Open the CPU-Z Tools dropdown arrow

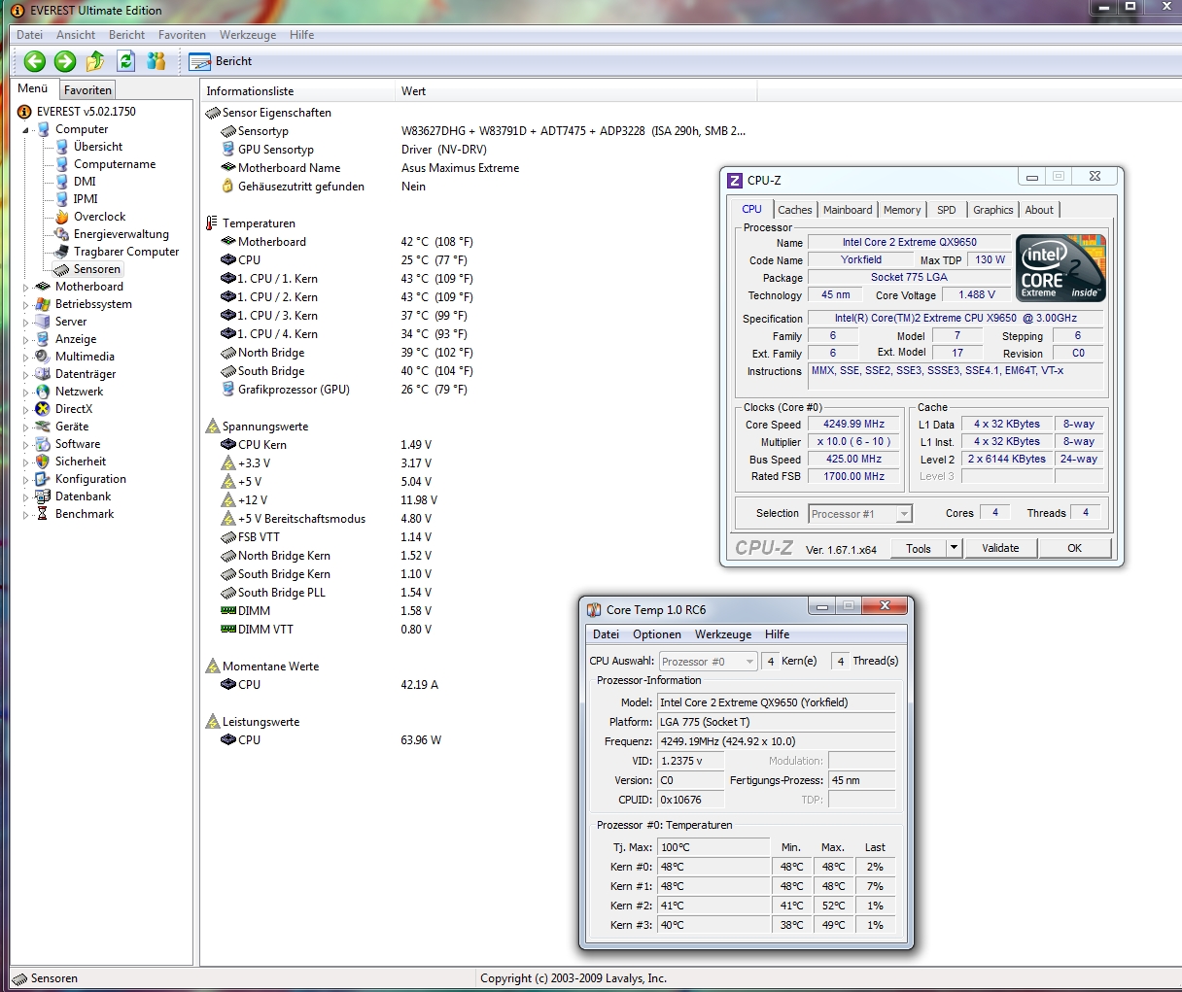954,548
